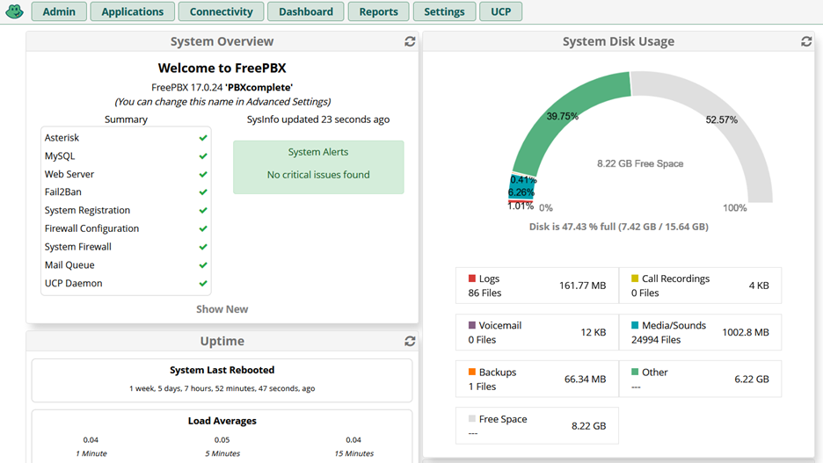Refresh the System Overview panel
823x463 pixels.
(x=410, y=41)
